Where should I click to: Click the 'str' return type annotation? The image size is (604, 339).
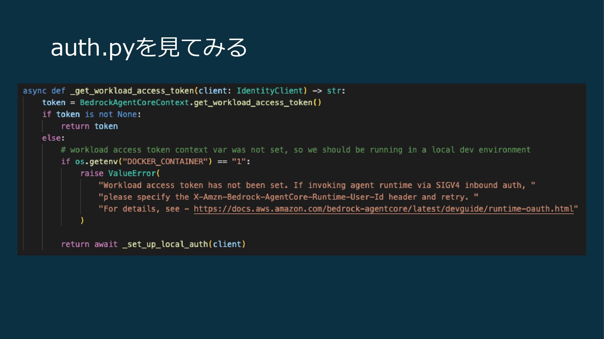click(x=334, y=91)
